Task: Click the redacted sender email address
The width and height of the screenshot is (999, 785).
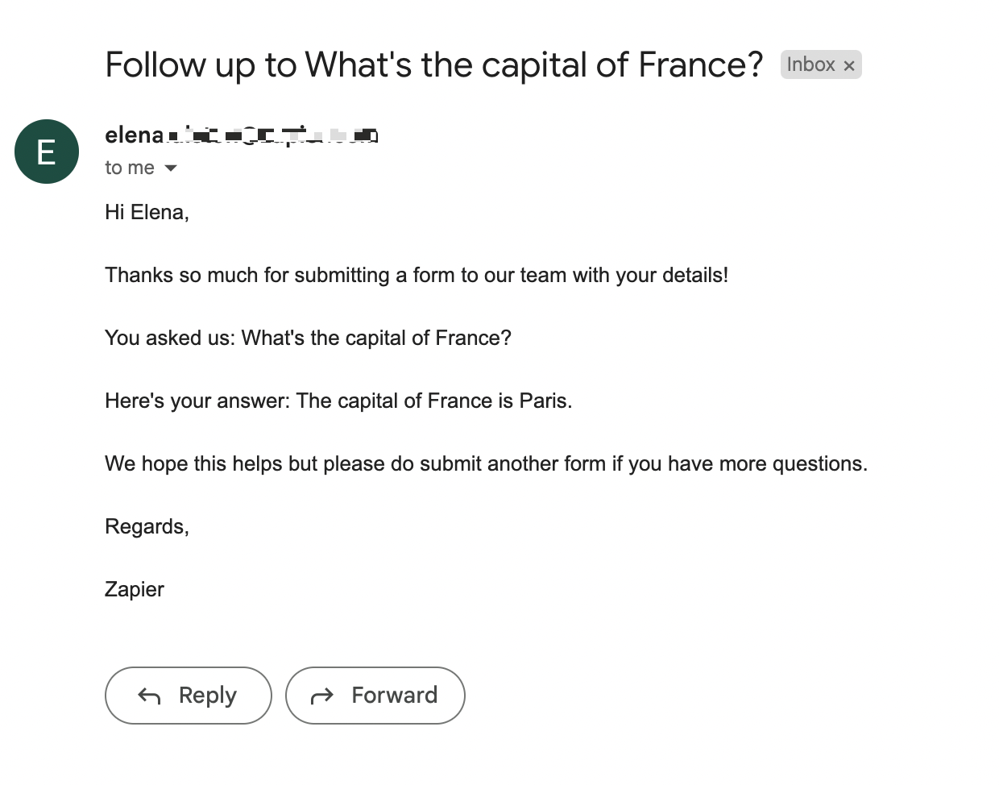Action: point(272,135)
